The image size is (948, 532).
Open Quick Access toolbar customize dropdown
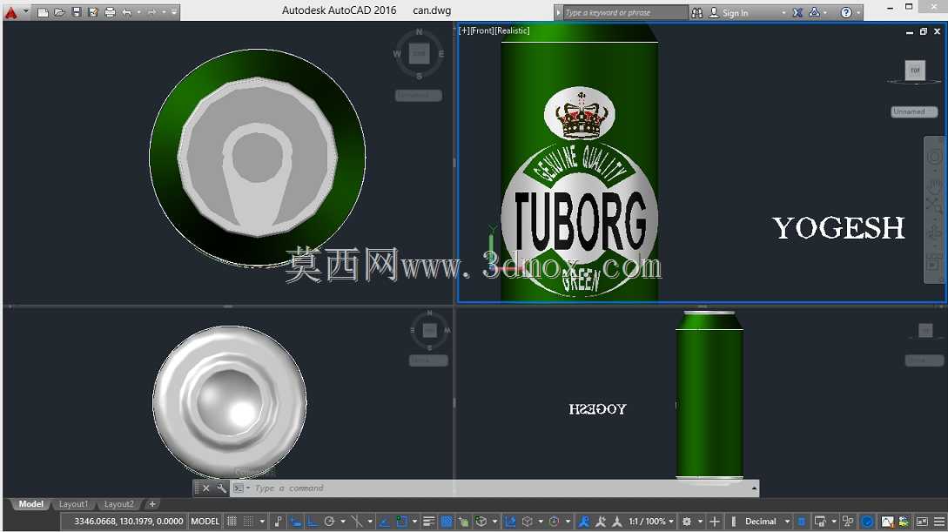coord(174,12)
